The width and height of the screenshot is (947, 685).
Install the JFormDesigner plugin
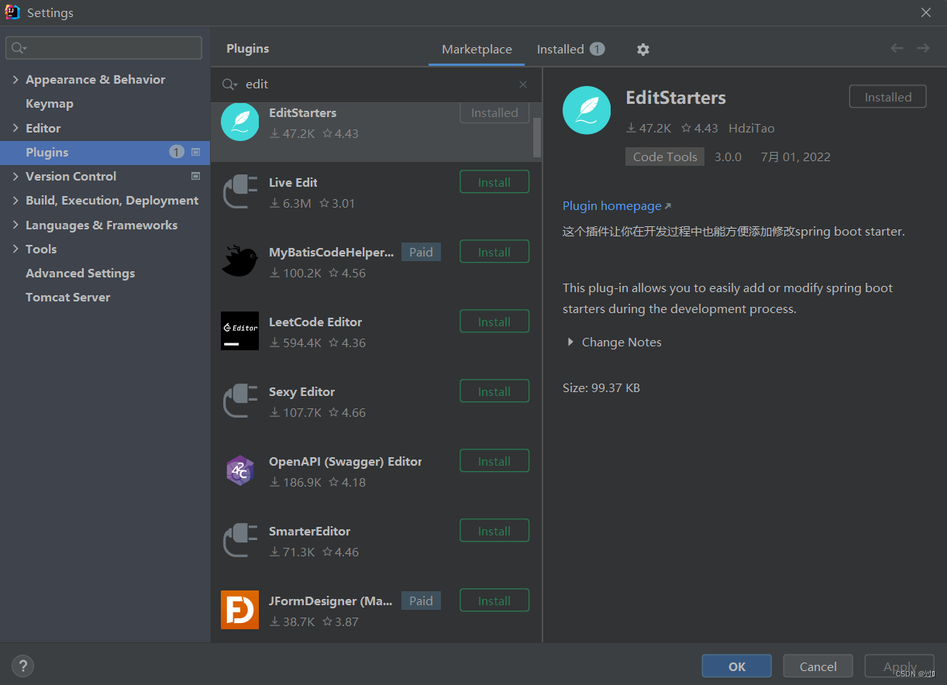point(494,601)
